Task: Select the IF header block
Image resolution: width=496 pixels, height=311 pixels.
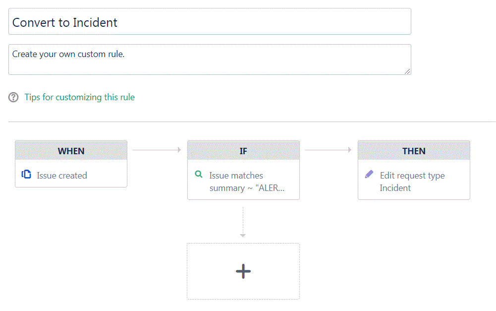Action: 243,150
